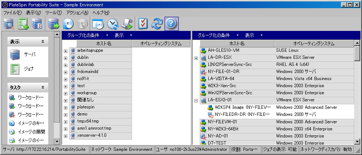Click the ジョブの表示: 可能 status entry
The height and width of the screenshot is (155, 362).
click(x=280, y=149)
